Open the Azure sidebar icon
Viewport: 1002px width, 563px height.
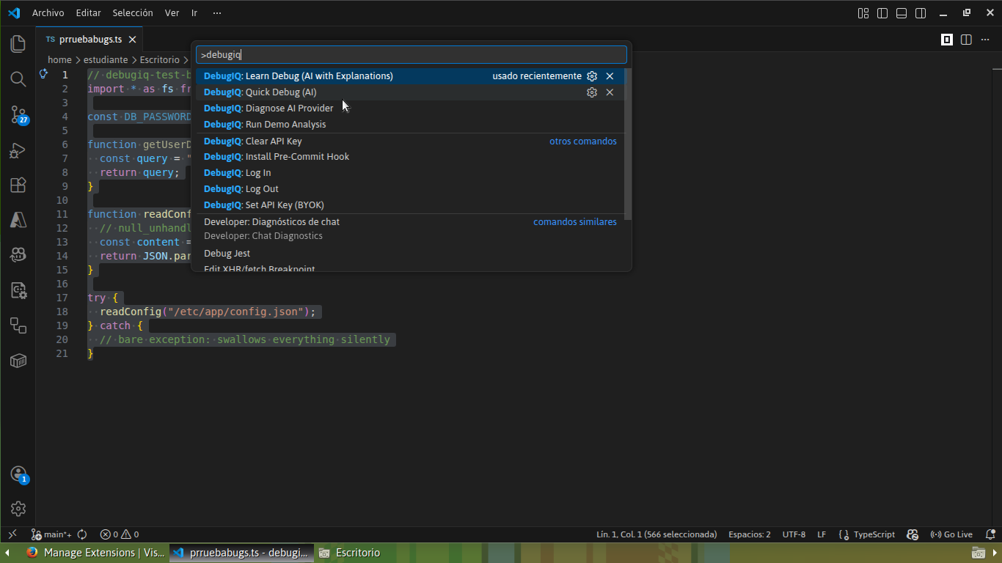pyautogui.click(x=18, y=220)
